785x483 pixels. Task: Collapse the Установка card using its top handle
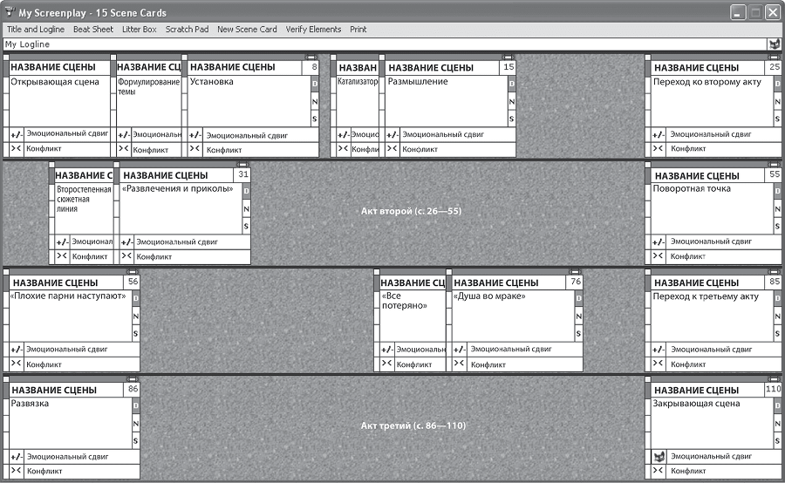(x=311, y=57)
